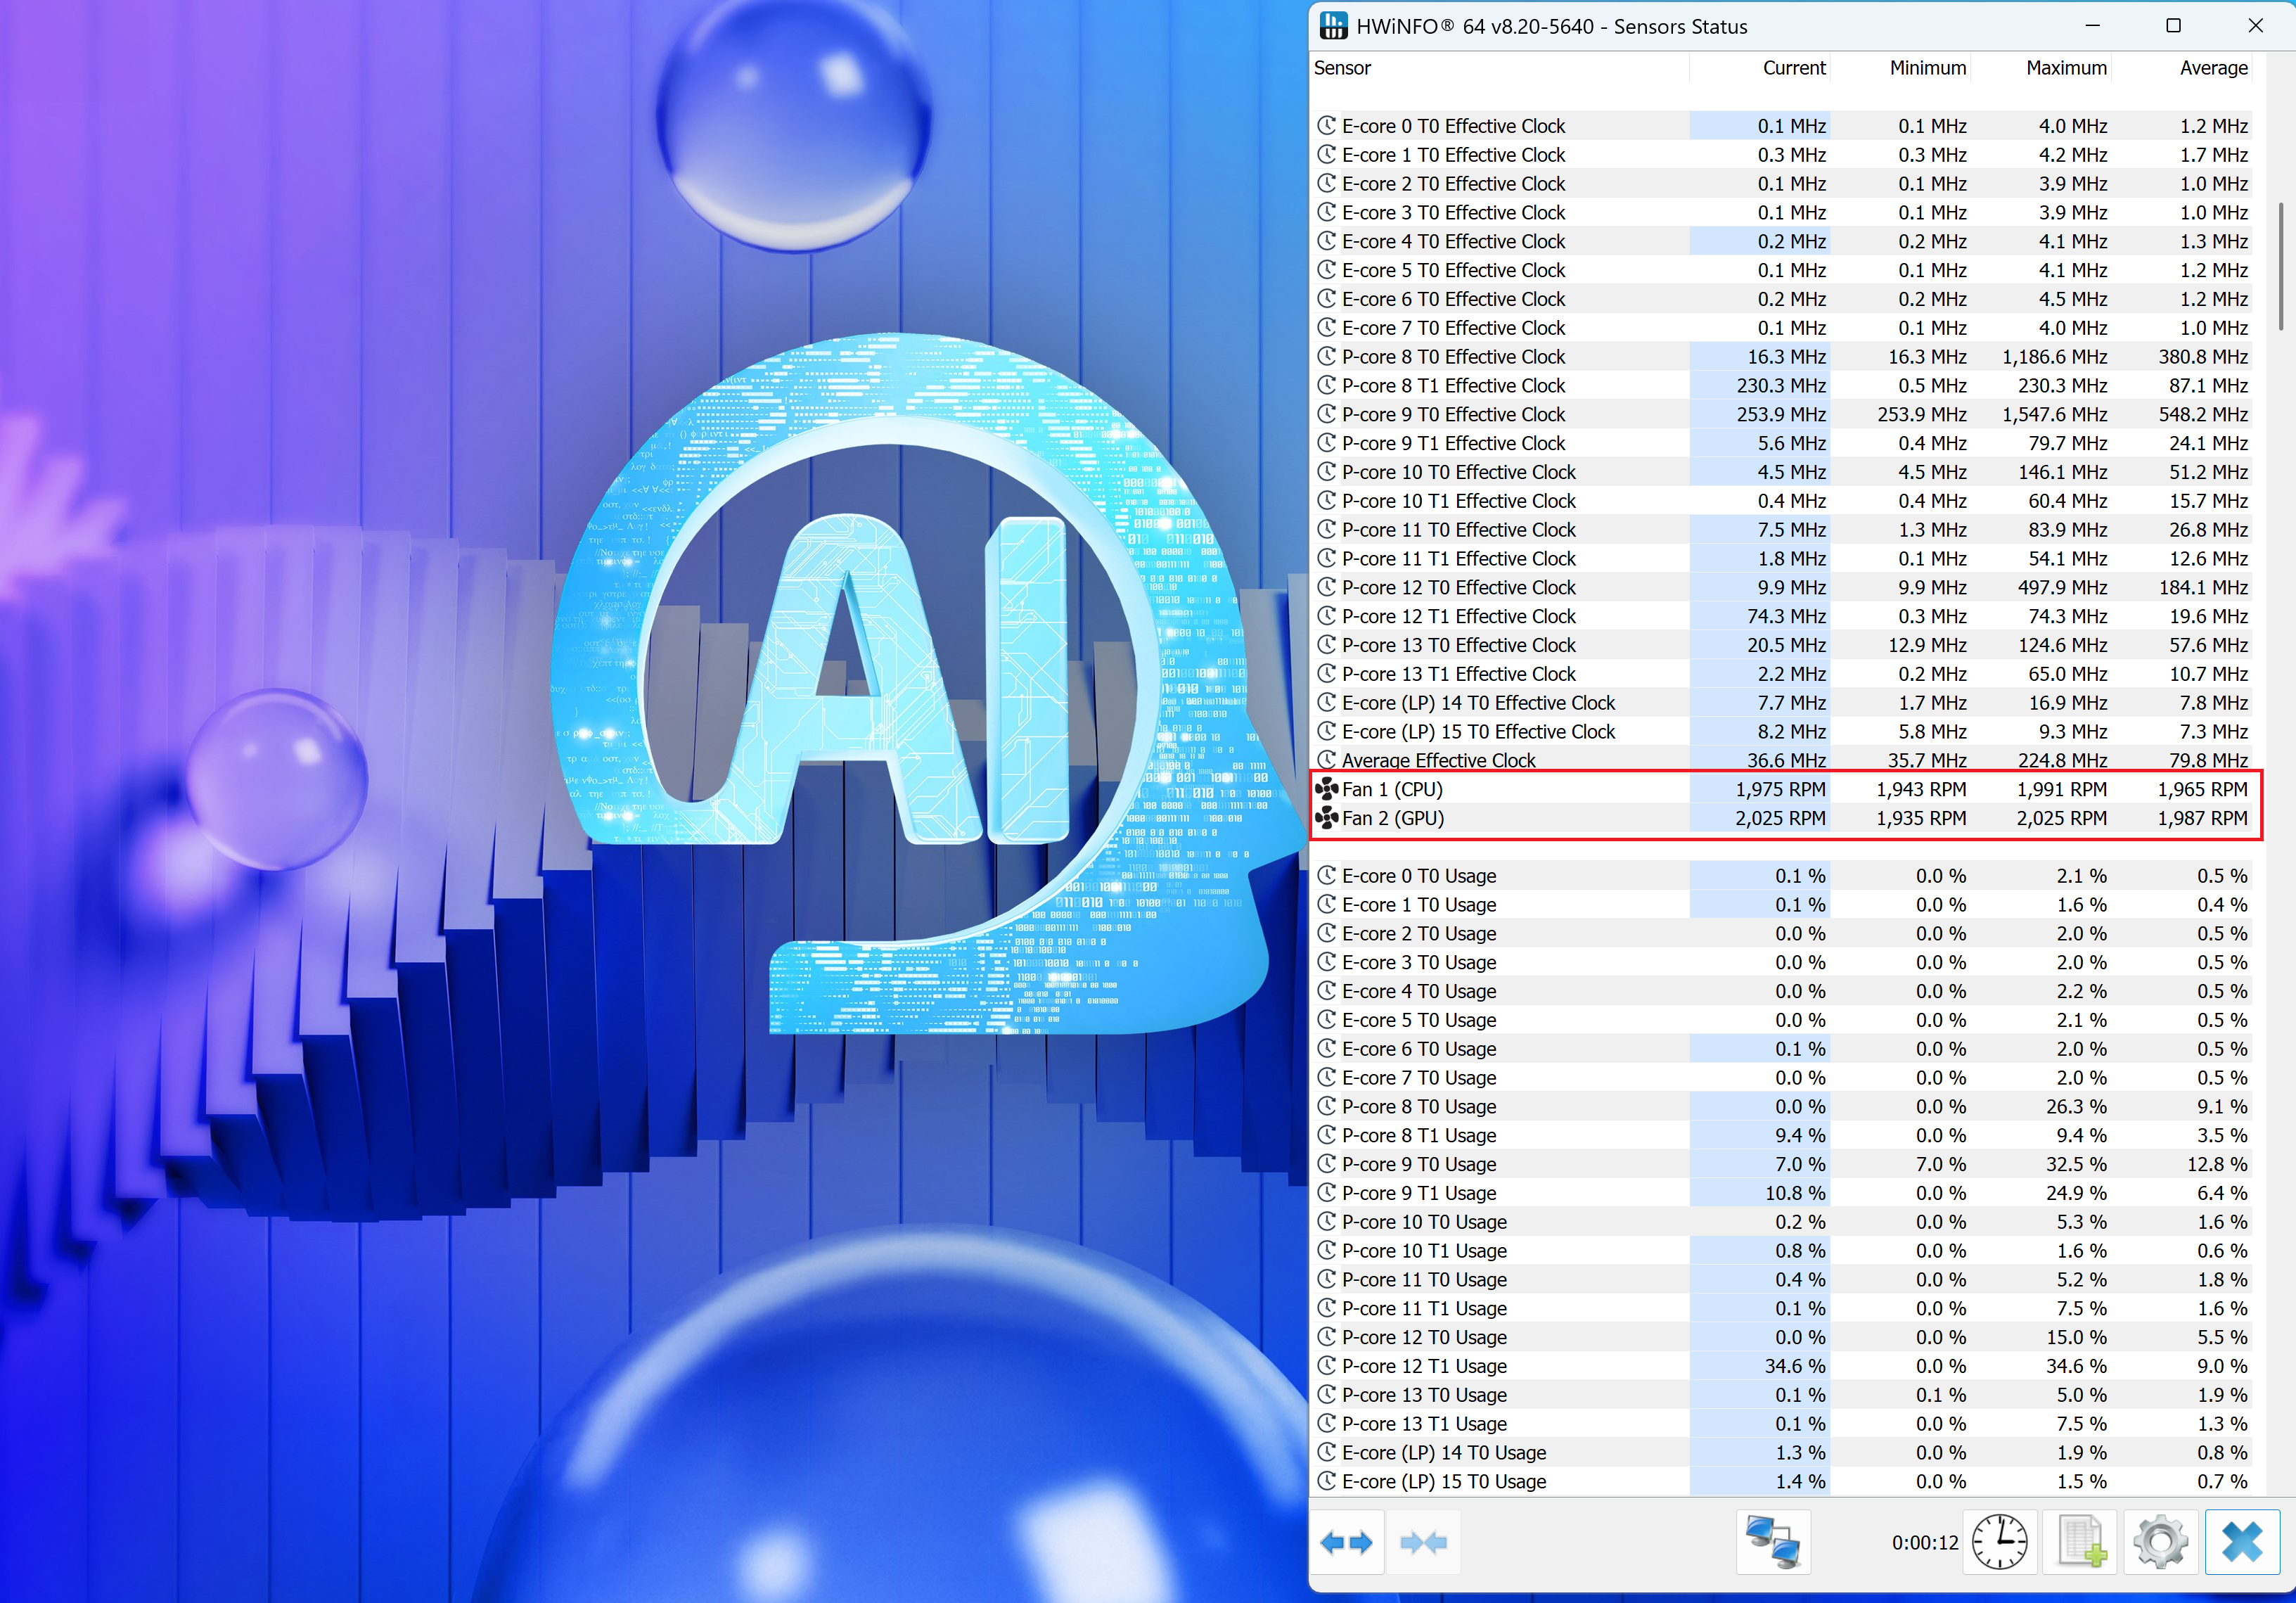Click the 0:00:12 elapsed time display

pos(1924,1543)
